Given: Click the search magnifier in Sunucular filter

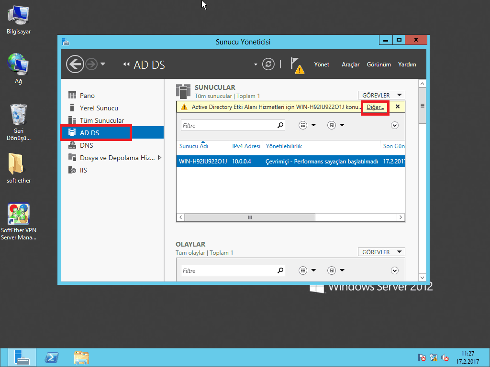Looking at the screenshot, I should [280, 125].
